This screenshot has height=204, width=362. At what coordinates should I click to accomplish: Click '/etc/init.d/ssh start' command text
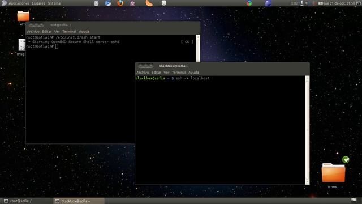click(78, 37)
